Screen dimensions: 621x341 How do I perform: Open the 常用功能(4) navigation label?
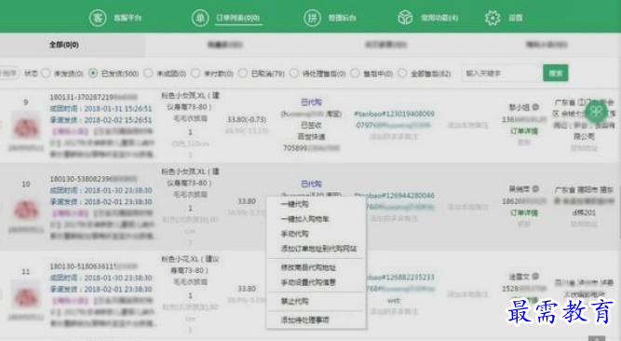pos(439,18)
